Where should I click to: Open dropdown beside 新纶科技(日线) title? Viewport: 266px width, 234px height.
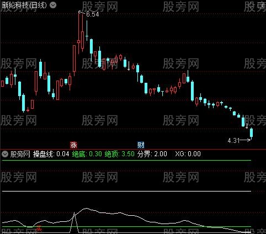click(x=53, y=5)
